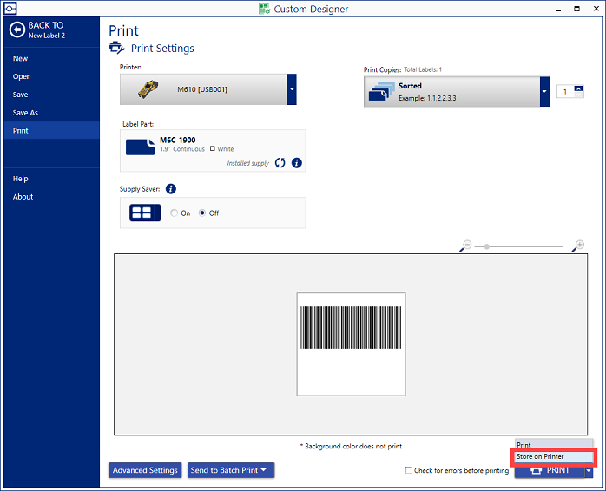This screenshot has height=491, width=606.
Task: Click the zoom out magnifier icon
Action: (x=466, y=246)
